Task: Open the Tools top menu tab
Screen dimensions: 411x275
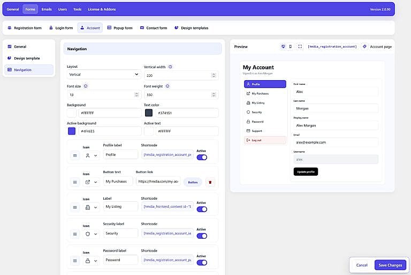Action: [77, 9]
